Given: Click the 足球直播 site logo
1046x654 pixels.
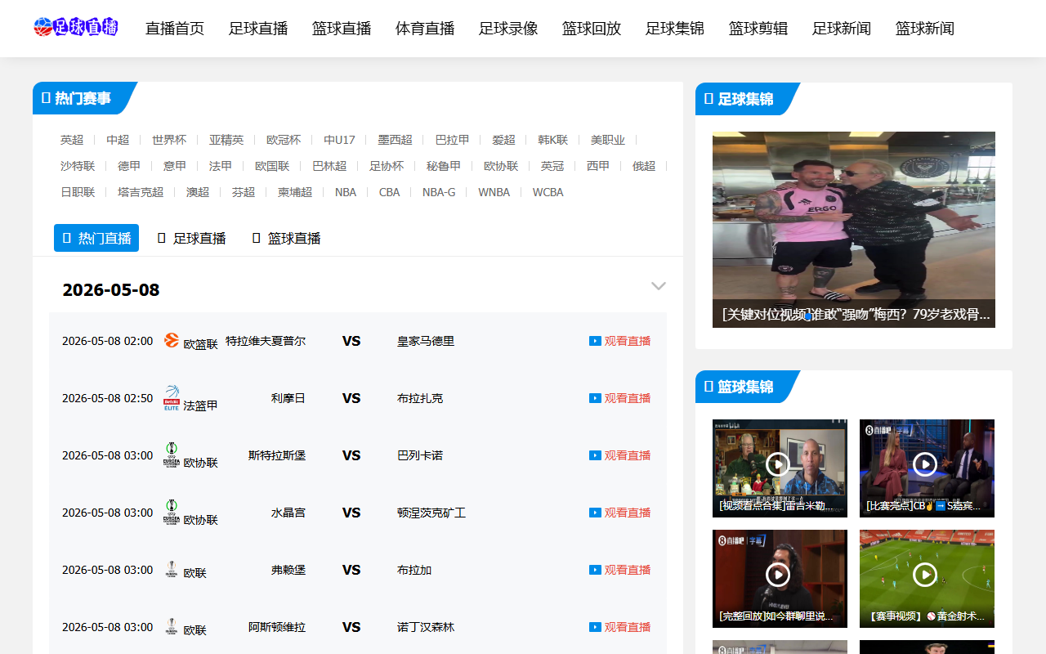Looking at the screenshot, I should [x=76, y=28].
